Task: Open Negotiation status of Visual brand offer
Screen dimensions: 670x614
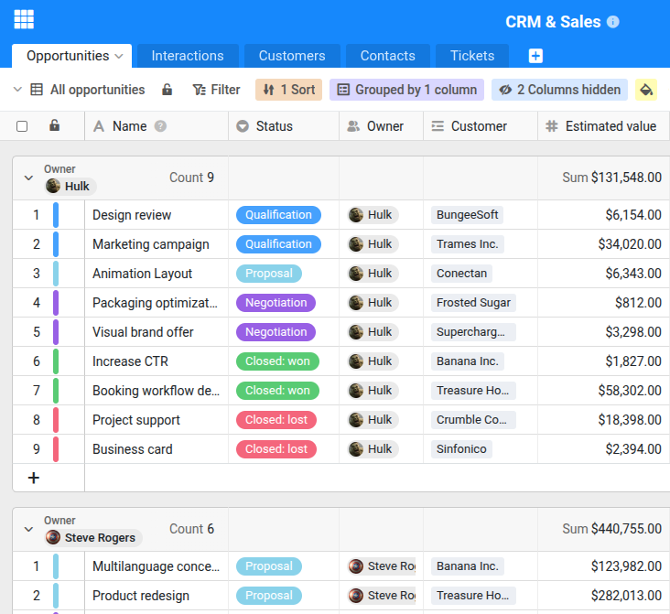Action: 276,331
